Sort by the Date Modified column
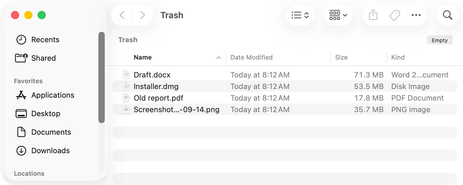Screen dimensions: 463x185 251,57
